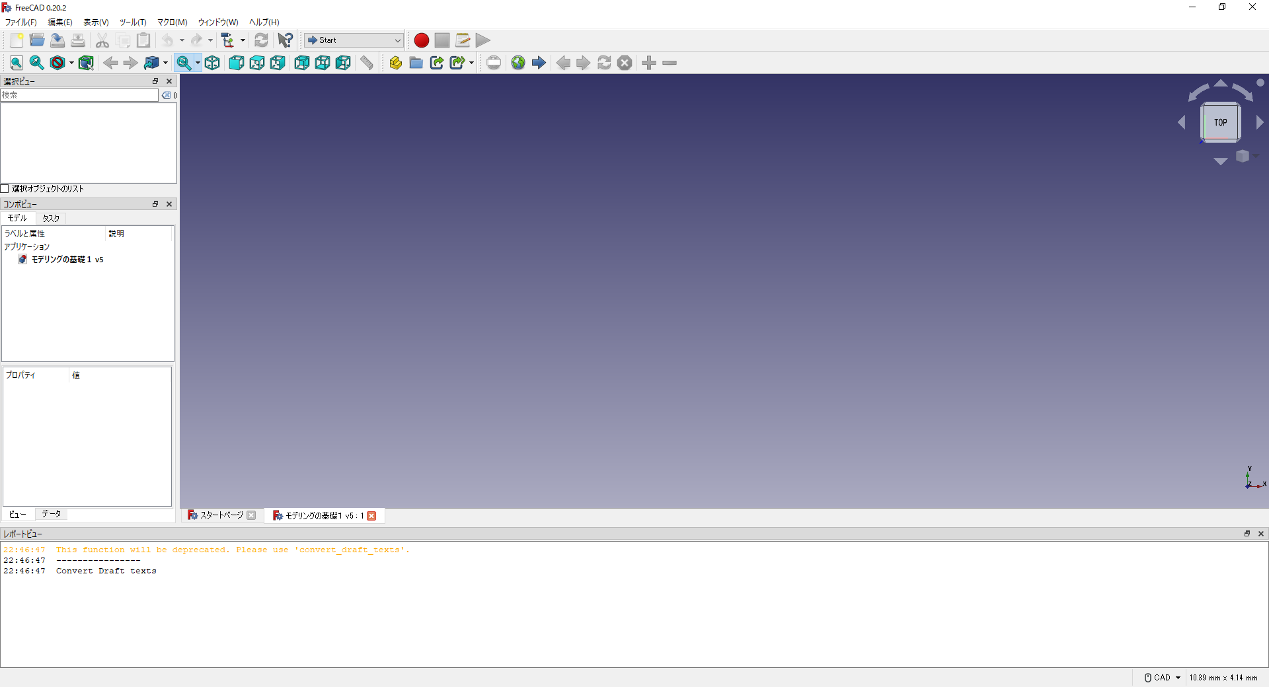
Task: Open the Start workbench selector combo box
Action: tap(354, 40)
